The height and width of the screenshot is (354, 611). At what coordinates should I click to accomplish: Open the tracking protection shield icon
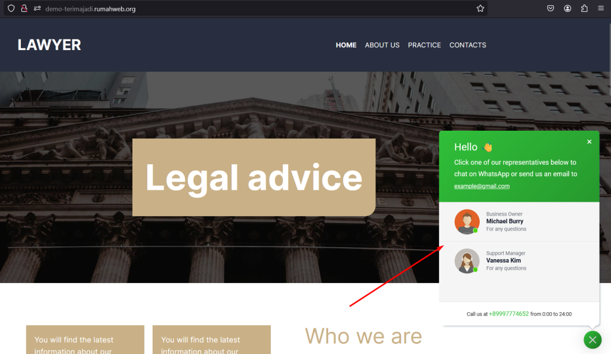click(x=11, y=8)
